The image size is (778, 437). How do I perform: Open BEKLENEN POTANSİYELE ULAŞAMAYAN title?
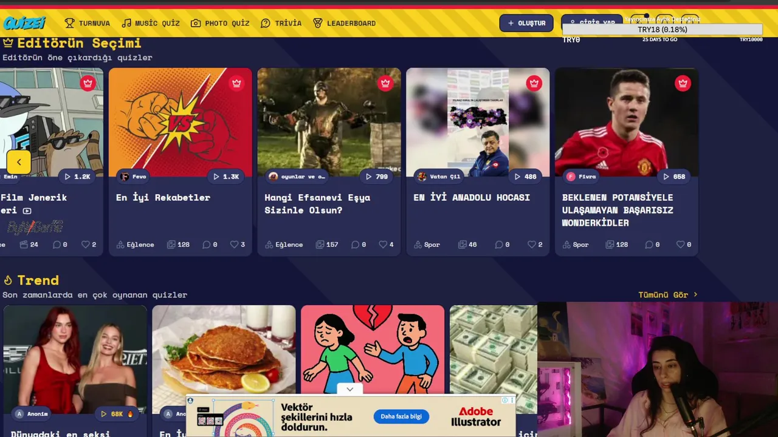(618, 210)
